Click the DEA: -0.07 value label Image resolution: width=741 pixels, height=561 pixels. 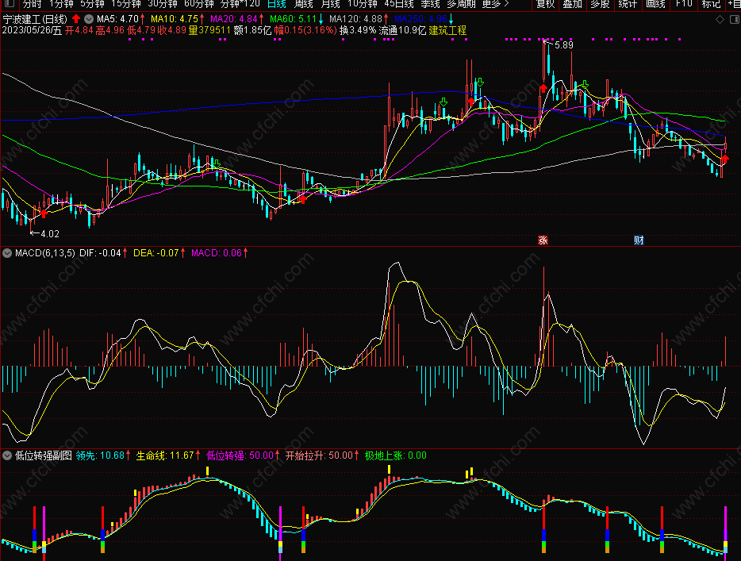click(x=156, y=253)
